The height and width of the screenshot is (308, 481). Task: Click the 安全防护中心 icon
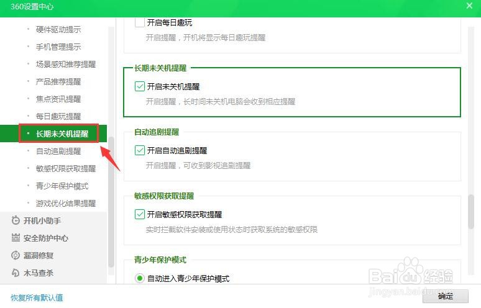click(x=16, y=238)
